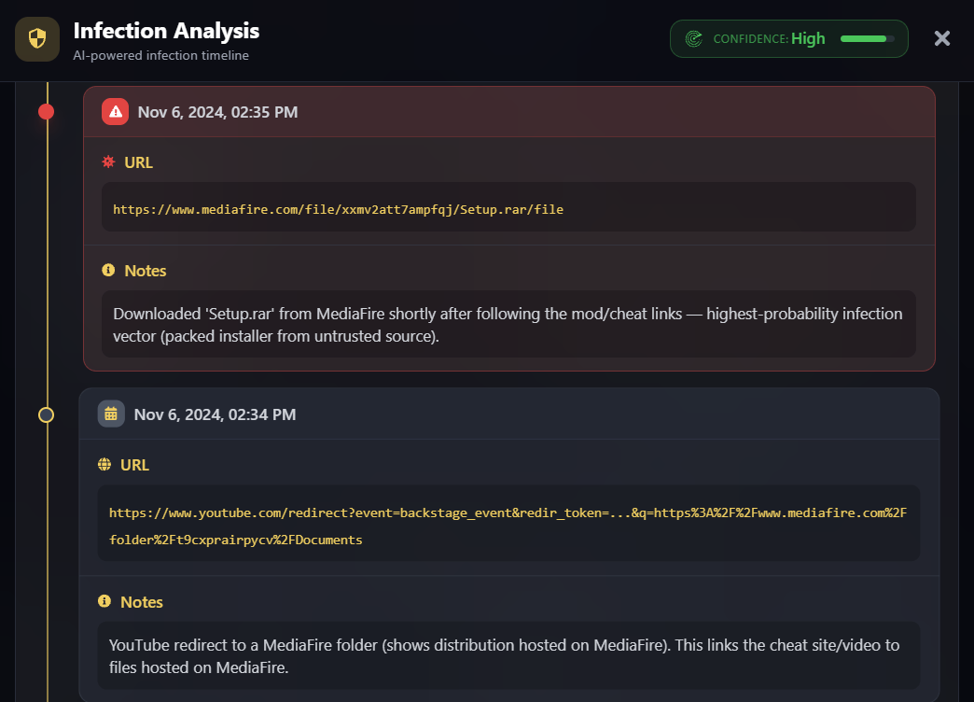Click the AI-powered infection timeline subtitle
974x702 pixels.
click(162, 55)
